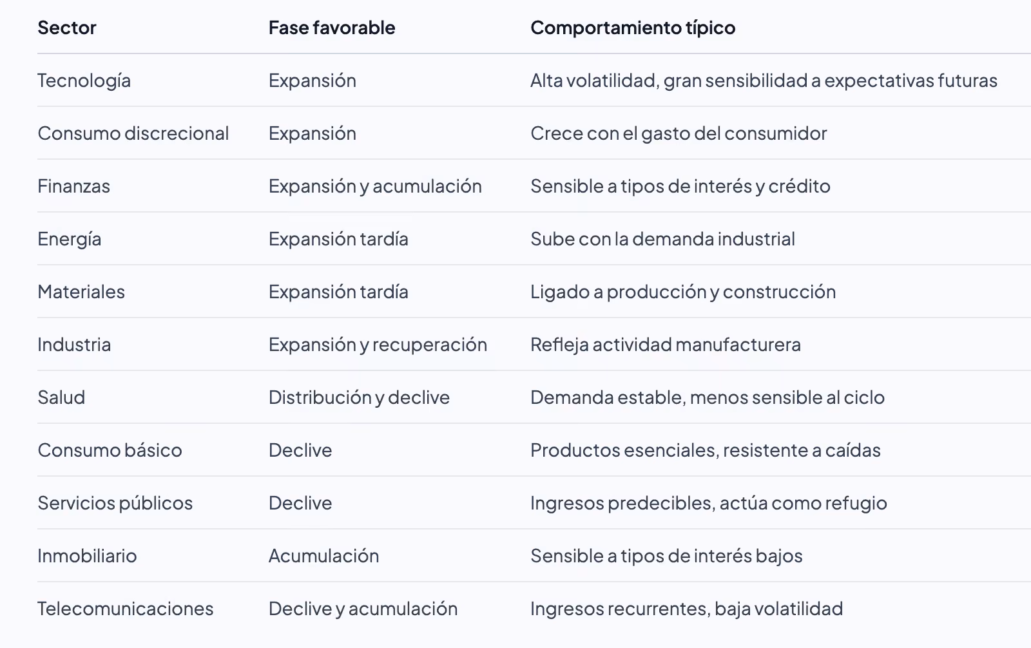
Task: Select the Servicios públicos cell
Action: (x=115, y=503)
